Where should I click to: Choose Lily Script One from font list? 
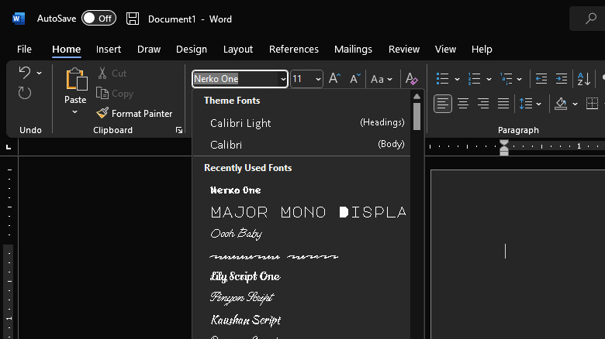[245, 276]
